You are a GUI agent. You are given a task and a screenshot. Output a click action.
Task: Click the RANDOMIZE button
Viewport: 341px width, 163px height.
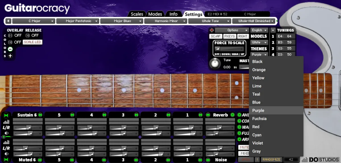point(272,160)
